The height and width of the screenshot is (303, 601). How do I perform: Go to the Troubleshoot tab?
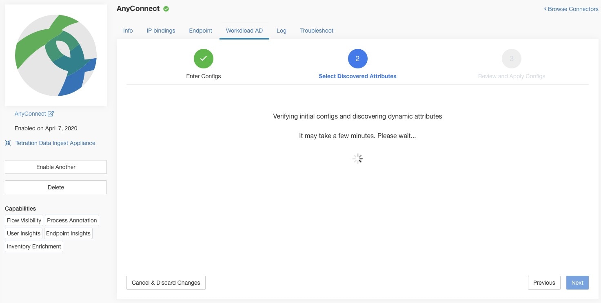coord(317,31)
